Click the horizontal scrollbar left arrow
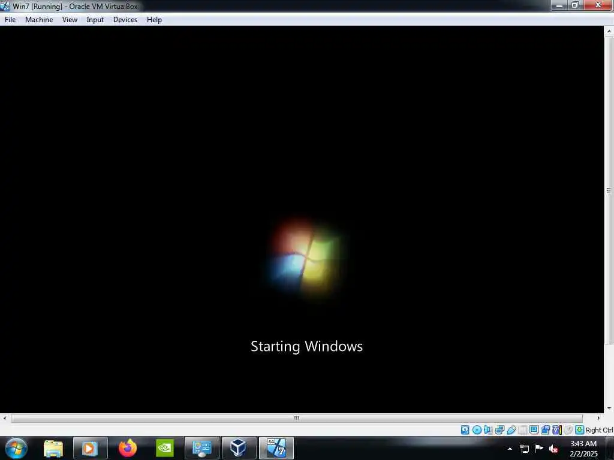This screenshot has width=614, height=460. [x=4, y=418]
